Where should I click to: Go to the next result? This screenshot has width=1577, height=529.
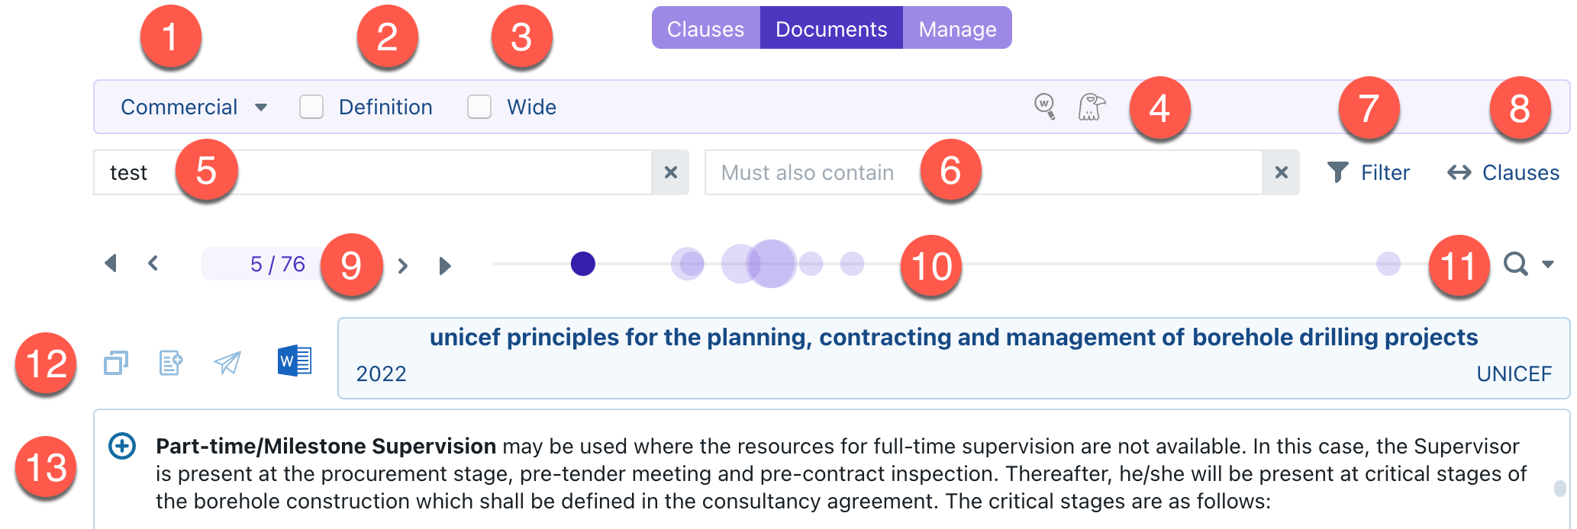(x=403, y=265)
